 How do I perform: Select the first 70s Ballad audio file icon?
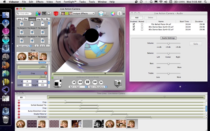[22, 24]
